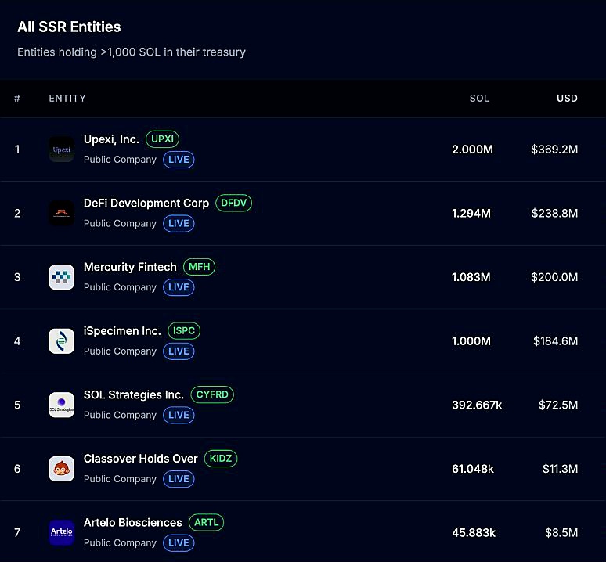The image size is (606, 562).
Task: Click the Classover monkey logo icon
Action: tap(61, 469)
